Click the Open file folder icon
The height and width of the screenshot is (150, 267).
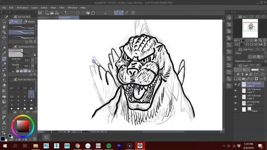click(x=52, y=13)
